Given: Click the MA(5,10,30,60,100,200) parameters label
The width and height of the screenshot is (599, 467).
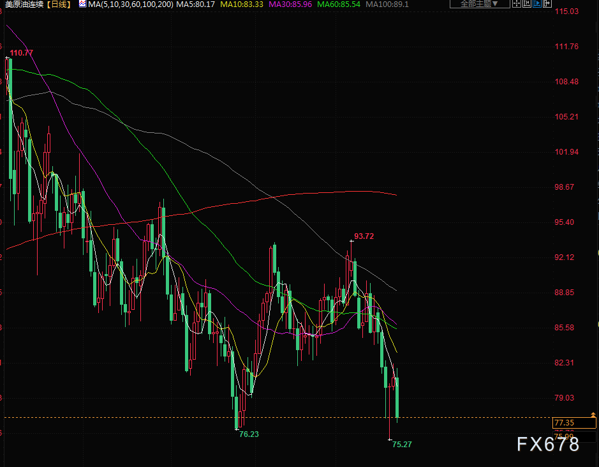Looking at the screenshot, I should (131, 4).
